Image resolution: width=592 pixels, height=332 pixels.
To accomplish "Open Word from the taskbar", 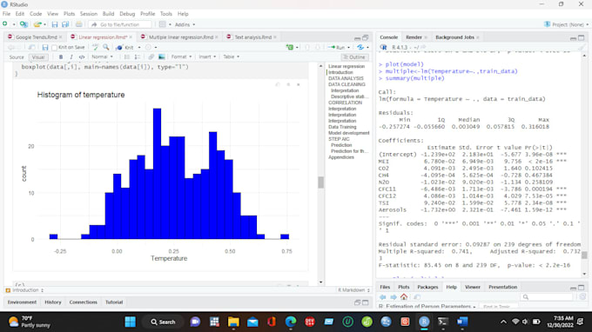I will [462, 322].
